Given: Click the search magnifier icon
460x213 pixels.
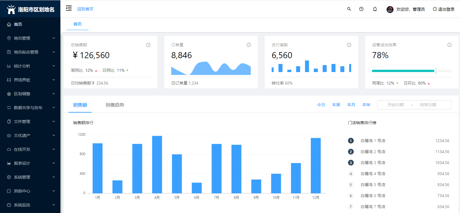Looking at the screenshot, I should pos(349,9).
